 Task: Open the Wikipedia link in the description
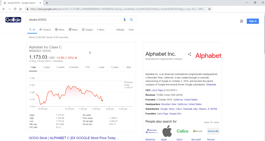[211, 85]
